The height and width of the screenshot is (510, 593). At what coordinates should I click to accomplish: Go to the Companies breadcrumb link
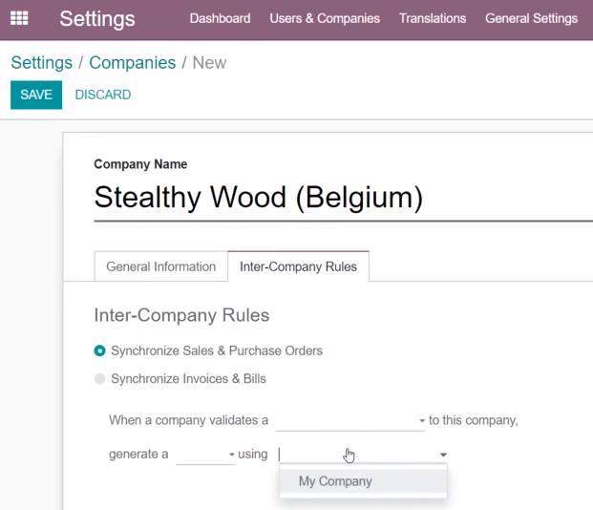[133, 62]
